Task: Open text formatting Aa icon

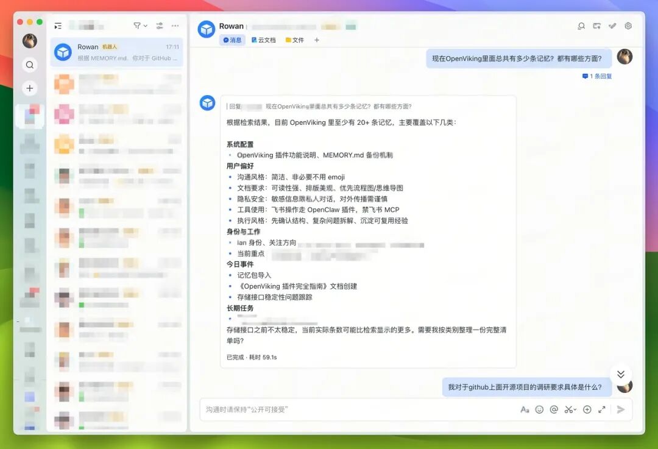Action: [x=525, y=409]
